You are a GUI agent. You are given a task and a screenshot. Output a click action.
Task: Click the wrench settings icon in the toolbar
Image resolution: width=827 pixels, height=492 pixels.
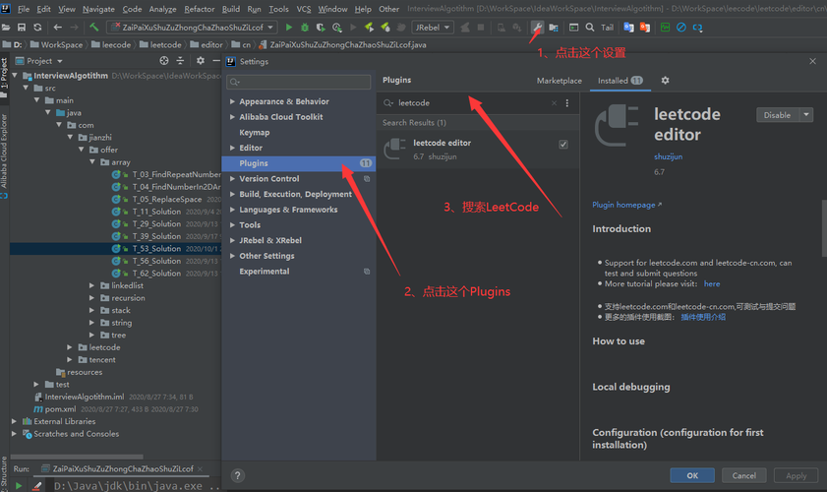(x=537, y=28)
